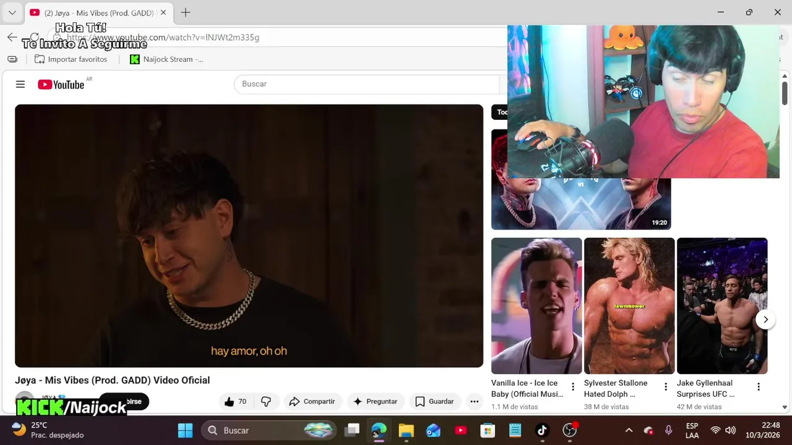
Task: Click the 1.1 M de vistas text
Action: [515, 407]
